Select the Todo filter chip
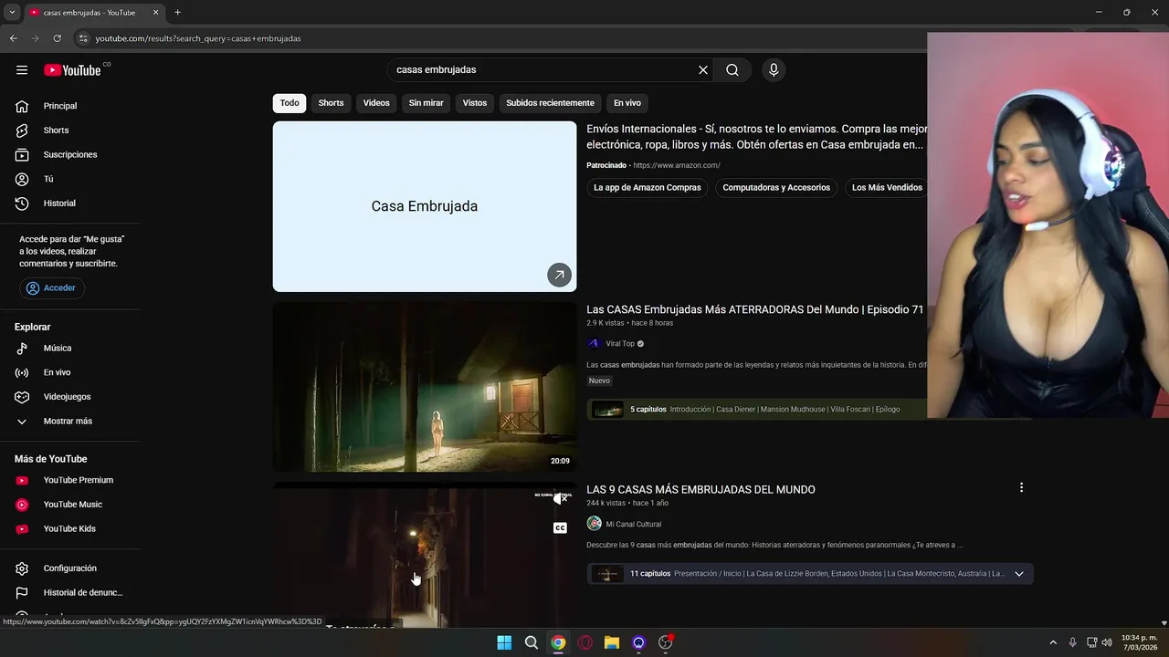This screenshot has width=1169, height=657. 290,103
